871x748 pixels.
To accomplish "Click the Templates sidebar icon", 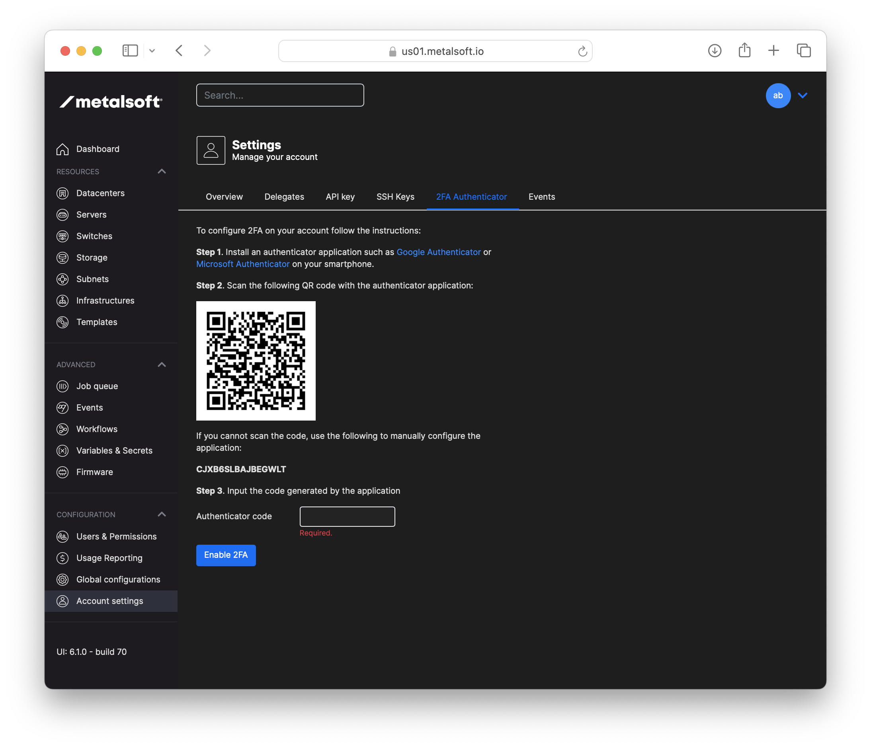I will coord(62,322).
